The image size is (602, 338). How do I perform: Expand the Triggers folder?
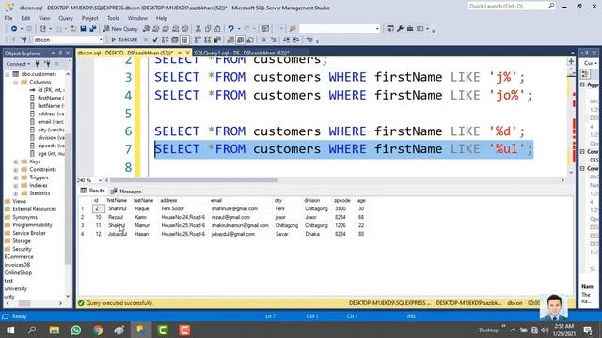(15, 177)
